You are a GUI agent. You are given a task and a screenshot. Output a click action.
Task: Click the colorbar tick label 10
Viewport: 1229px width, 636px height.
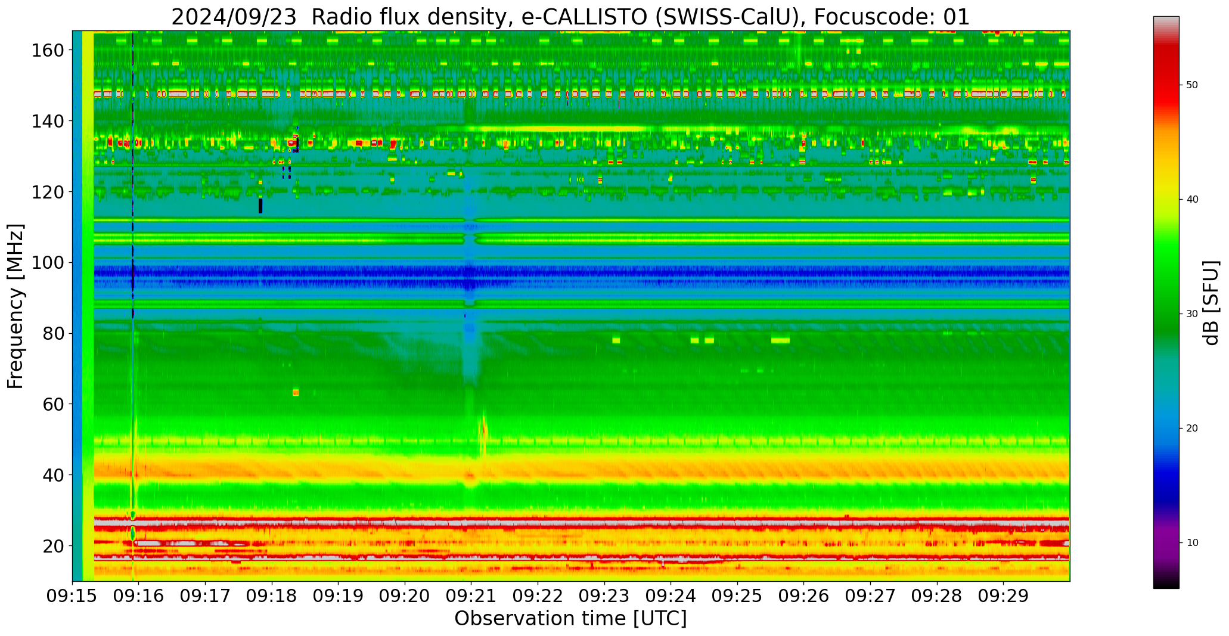tap(1192, 543)
